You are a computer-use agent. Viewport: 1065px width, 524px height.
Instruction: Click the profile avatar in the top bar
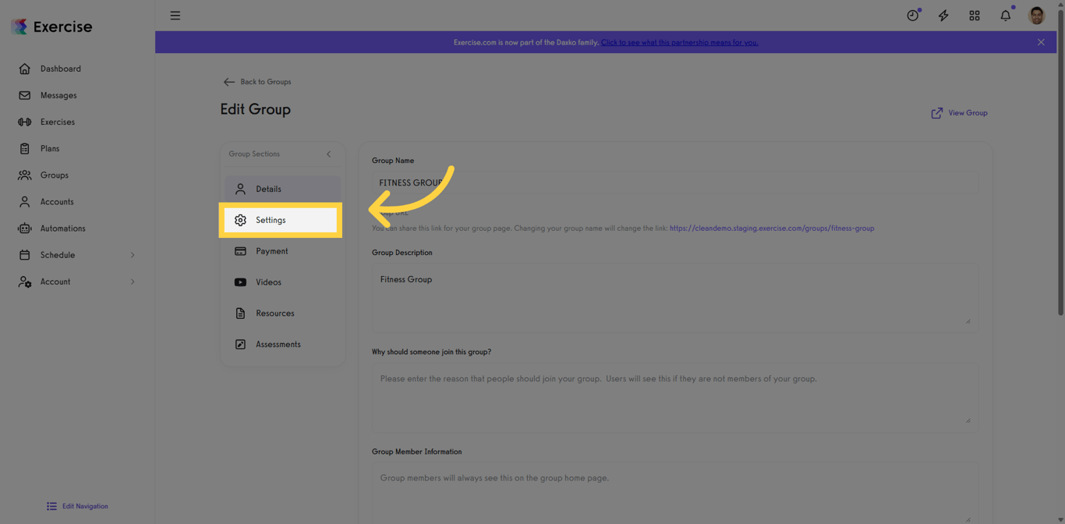(x=1035, y=15)
